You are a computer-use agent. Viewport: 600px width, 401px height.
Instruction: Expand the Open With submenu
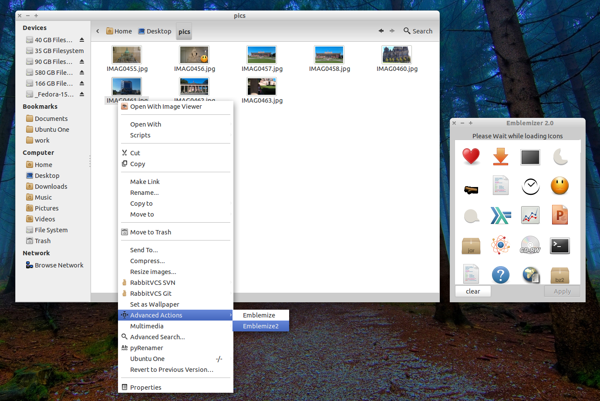[145, 124]
